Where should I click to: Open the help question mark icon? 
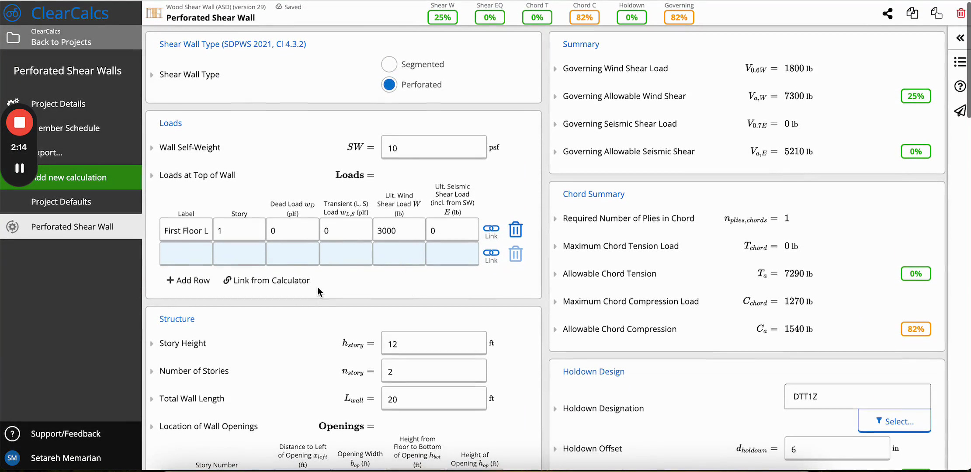click(x=960, y=86)
